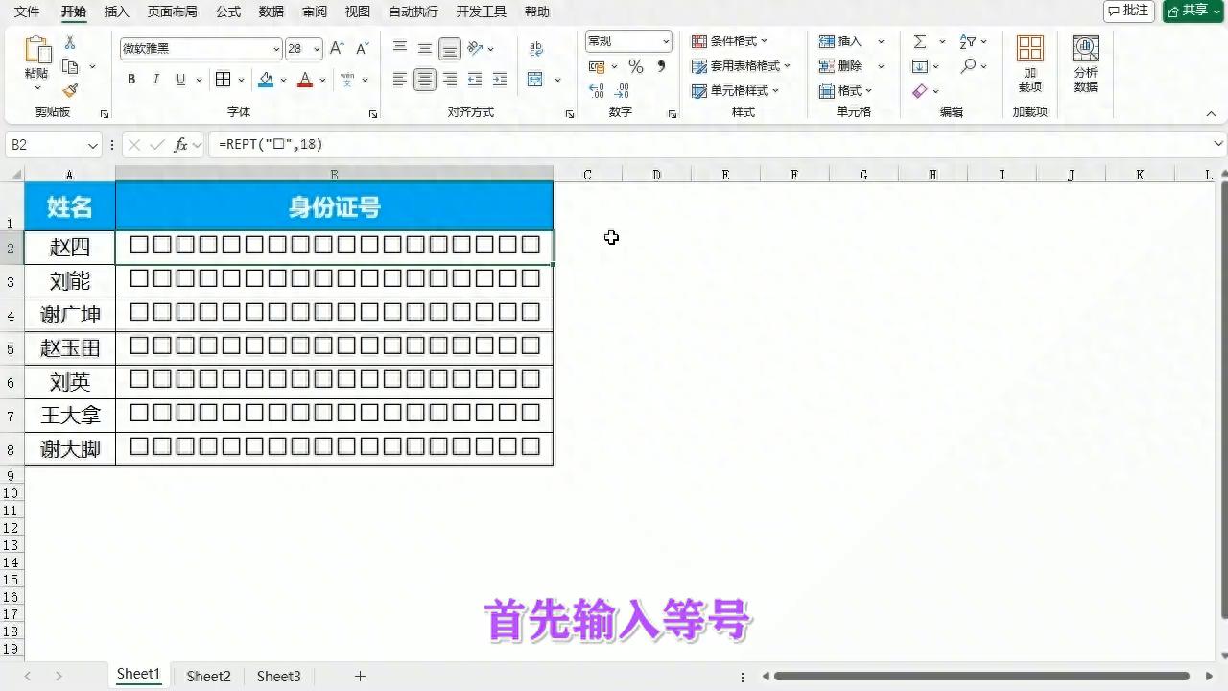Align text left icon
This screenshot has height=691, width=1228.
400,80
